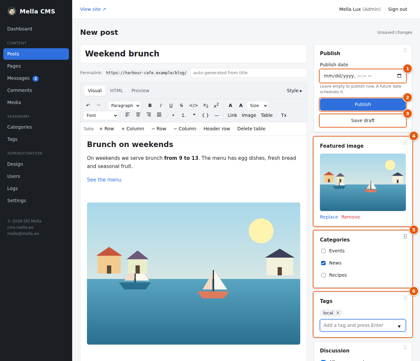Screen dimensions: 420x361
Task: Insert a bulleted list
Action: [173, 115]
